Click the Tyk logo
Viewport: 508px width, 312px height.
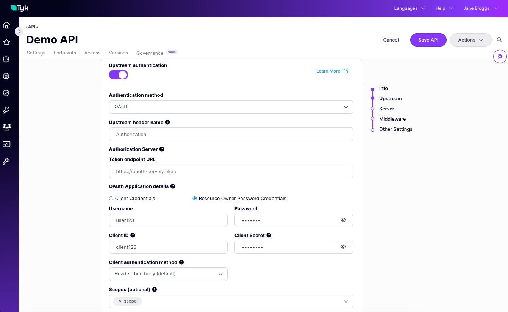click(x=20, y=8)
